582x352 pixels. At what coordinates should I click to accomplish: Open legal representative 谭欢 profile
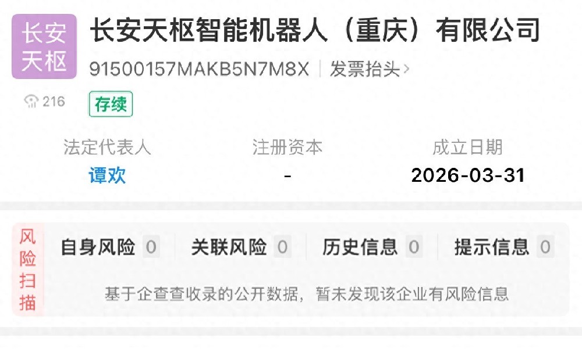click(107, 175)
